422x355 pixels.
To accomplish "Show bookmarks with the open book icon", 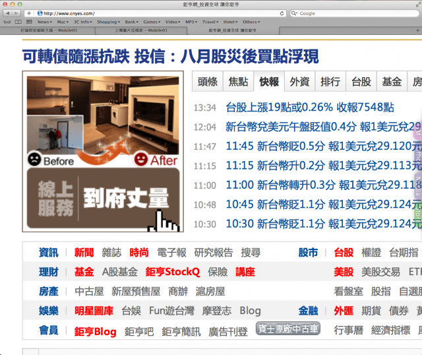I will point(18,22).
